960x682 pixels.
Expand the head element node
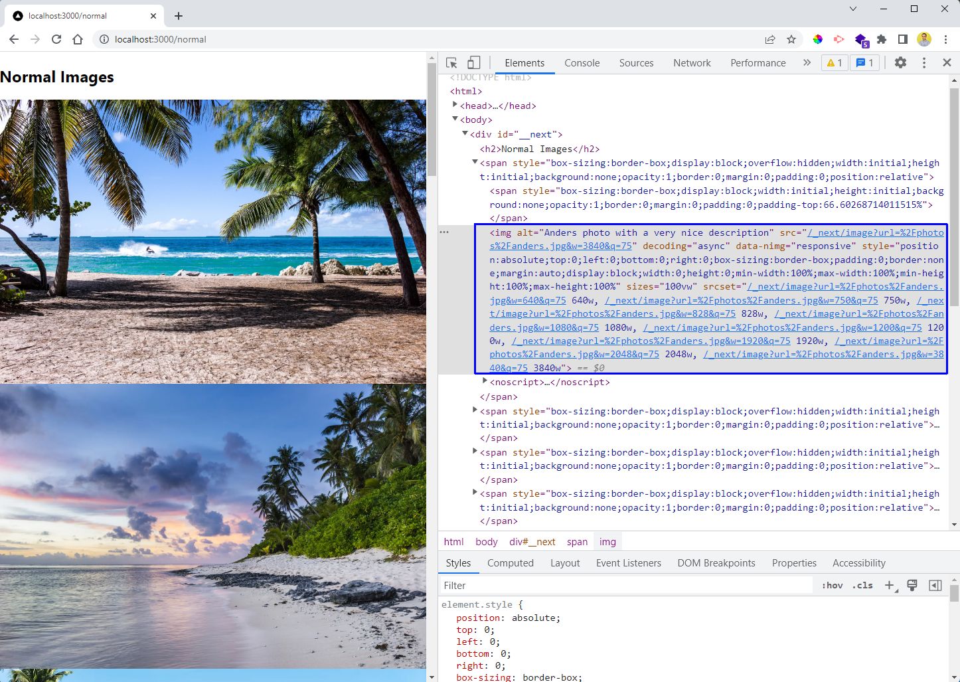455,105
